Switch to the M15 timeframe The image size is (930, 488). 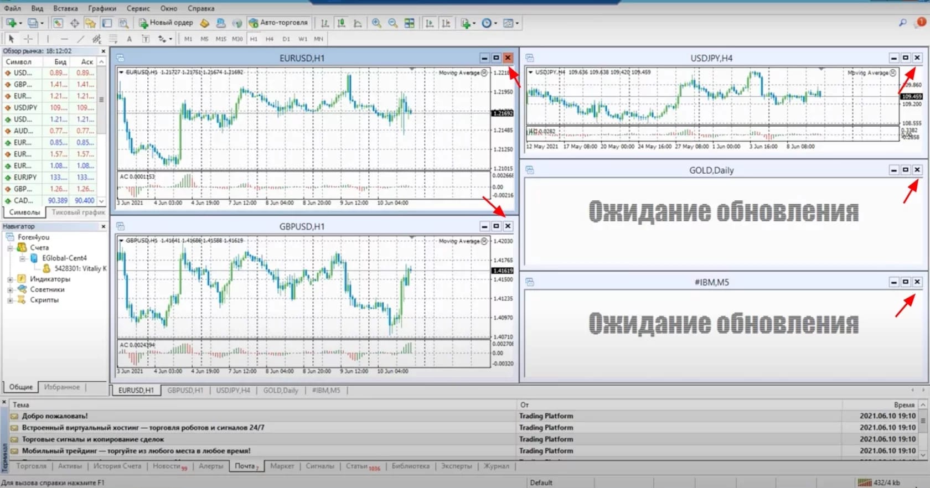pyautogui.click(x=221, y=39)
